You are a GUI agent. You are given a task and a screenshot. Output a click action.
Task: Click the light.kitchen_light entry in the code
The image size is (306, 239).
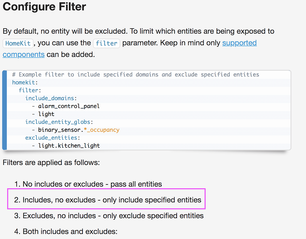69,146
